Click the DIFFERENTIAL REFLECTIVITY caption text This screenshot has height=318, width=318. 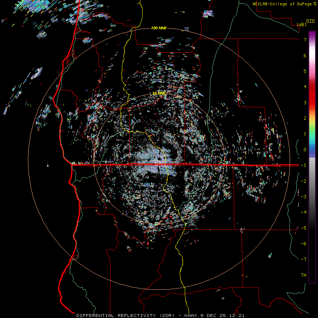pos(116,316)
